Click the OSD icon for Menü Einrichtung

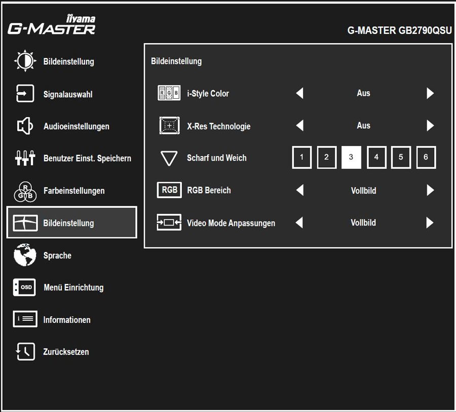click(x=24, y=287)
